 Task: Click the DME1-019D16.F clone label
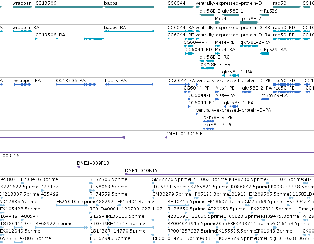click(184, 134)
